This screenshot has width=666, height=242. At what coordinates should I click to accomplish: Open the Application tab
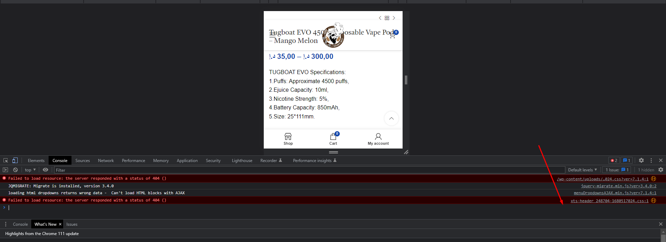coord(187,161)
